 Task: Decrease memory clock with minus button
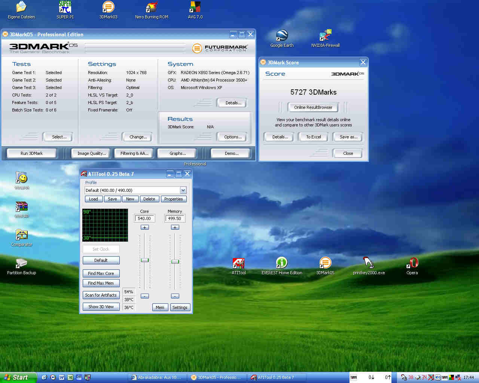pos(175,296)
